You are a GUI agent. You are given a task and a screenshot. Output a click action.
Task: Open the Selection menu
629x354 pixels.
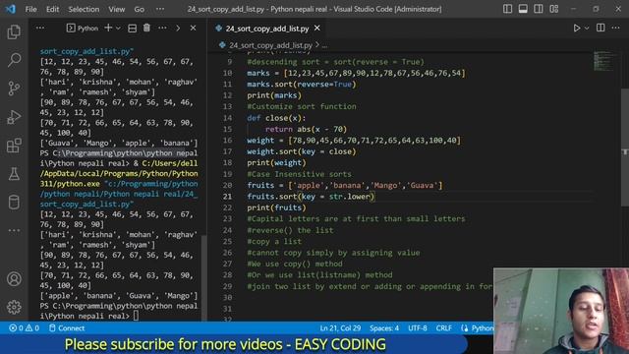coord(84,9)
